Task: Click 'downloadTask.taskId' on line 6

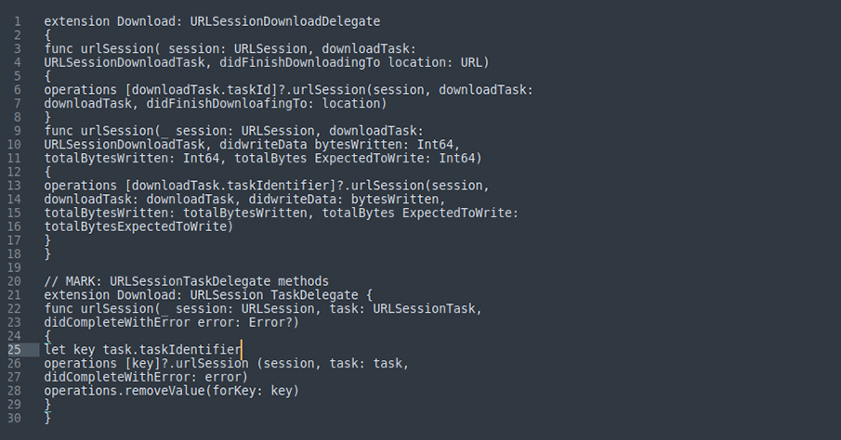Action: [201, 89]
